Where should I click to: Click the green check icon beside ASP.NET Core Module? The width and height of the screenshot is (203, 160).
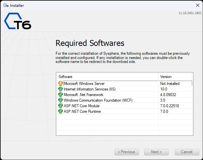[60, 106]
